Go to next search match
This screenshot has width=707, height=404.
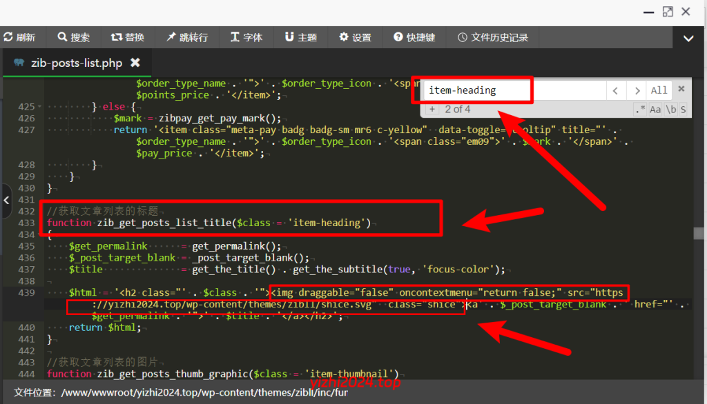click(637, 90)
